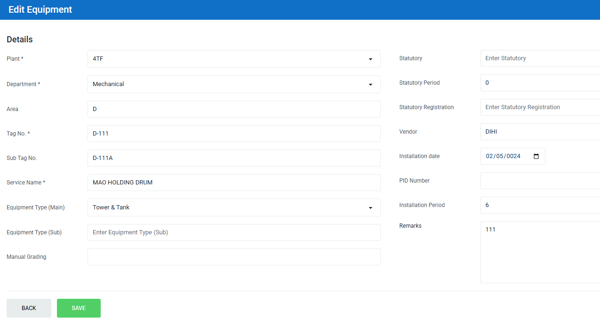Expand the Plant dropdown showing 4TF
Viewport: 600px width, 327px height.
234,59
